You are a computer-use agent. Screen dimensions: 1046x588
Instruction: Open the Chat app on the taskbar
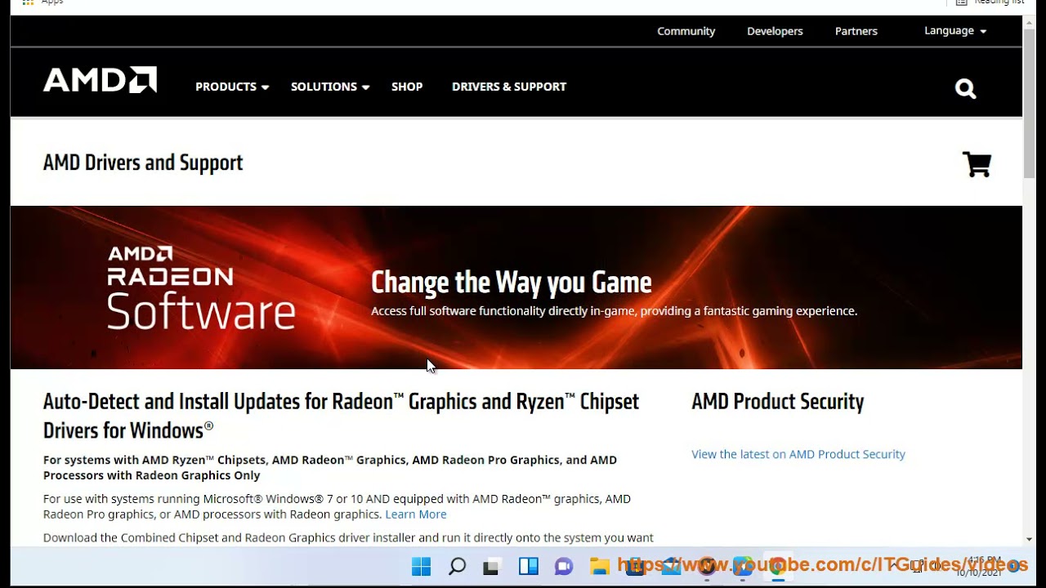pos(563,567)
